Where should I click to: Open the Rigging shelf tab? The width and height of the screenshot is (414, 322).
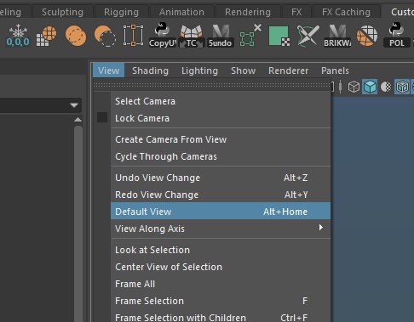click(x=121, y=12)
